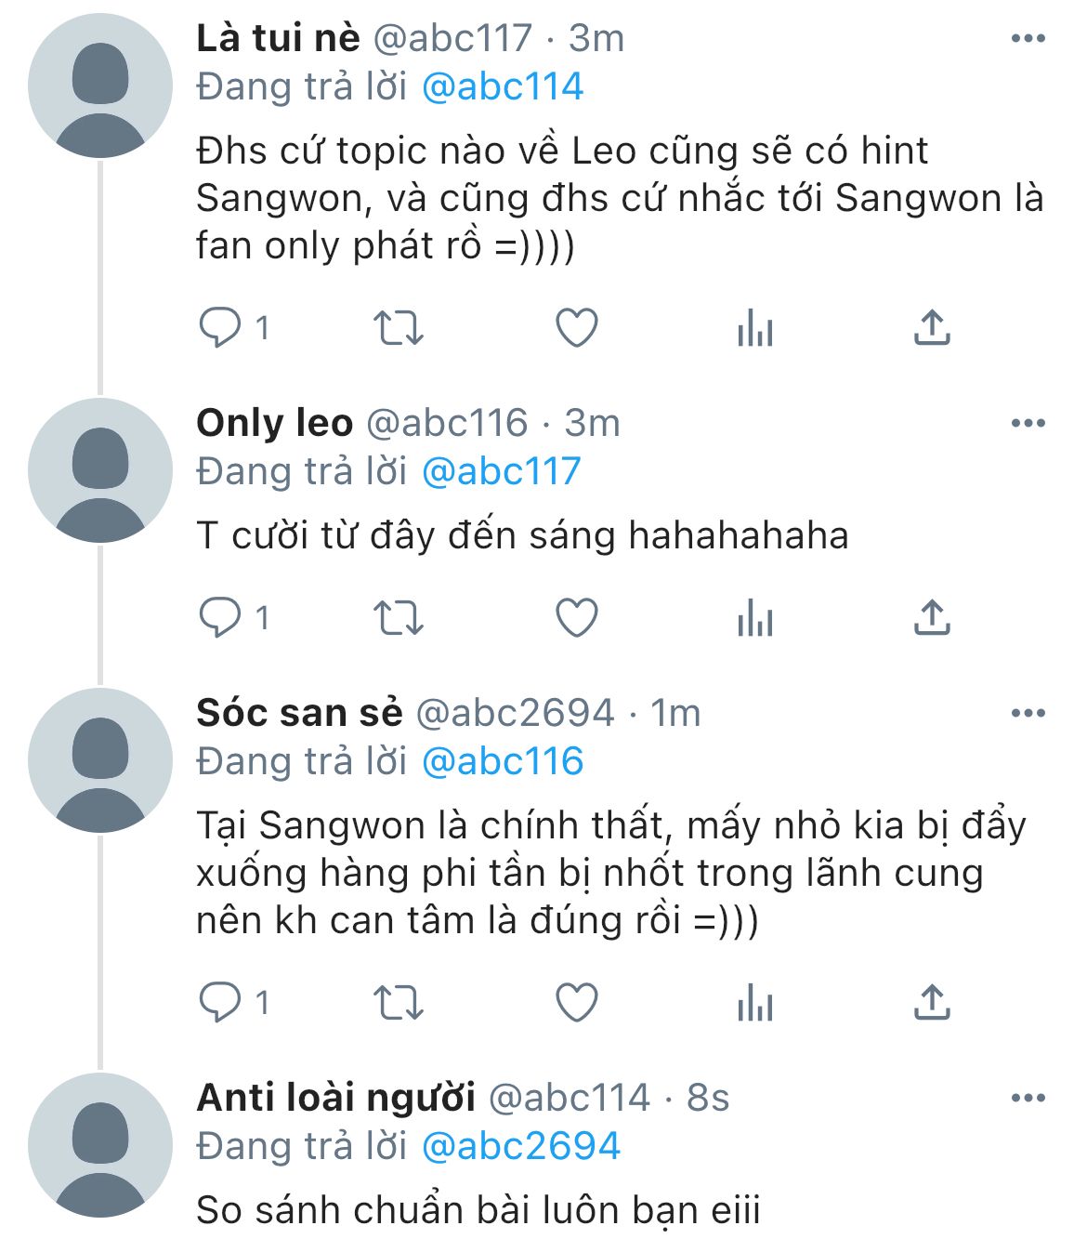Viewport: 1087px width, 1252px height.
Task: Share the Là tui nè tweet
Action: [932, 328]
